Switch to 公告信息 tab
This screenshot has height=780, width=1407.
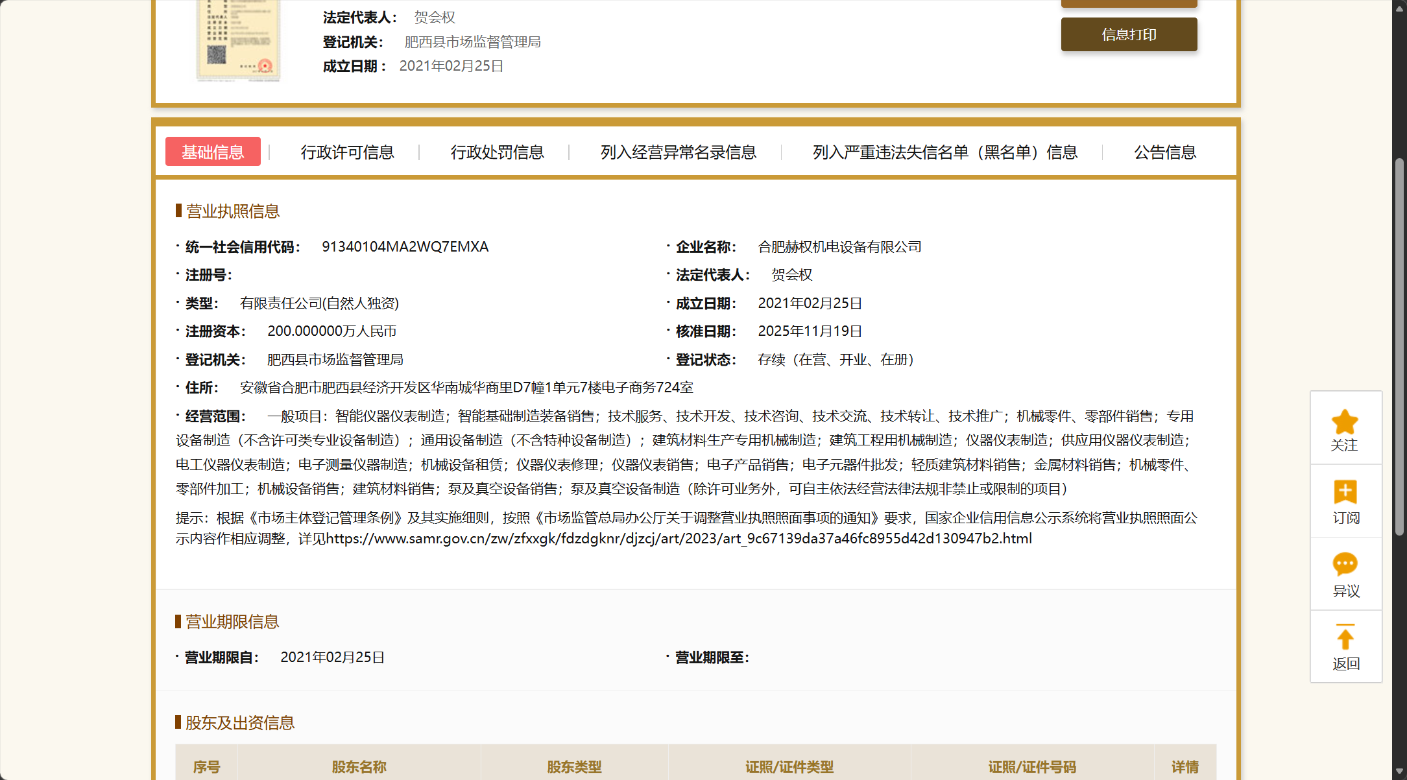pos(1164,152)
